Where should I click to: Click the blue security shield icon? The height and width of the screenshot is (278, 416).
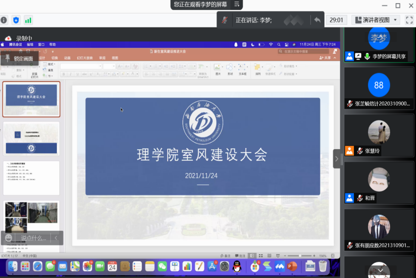[16, 20]
